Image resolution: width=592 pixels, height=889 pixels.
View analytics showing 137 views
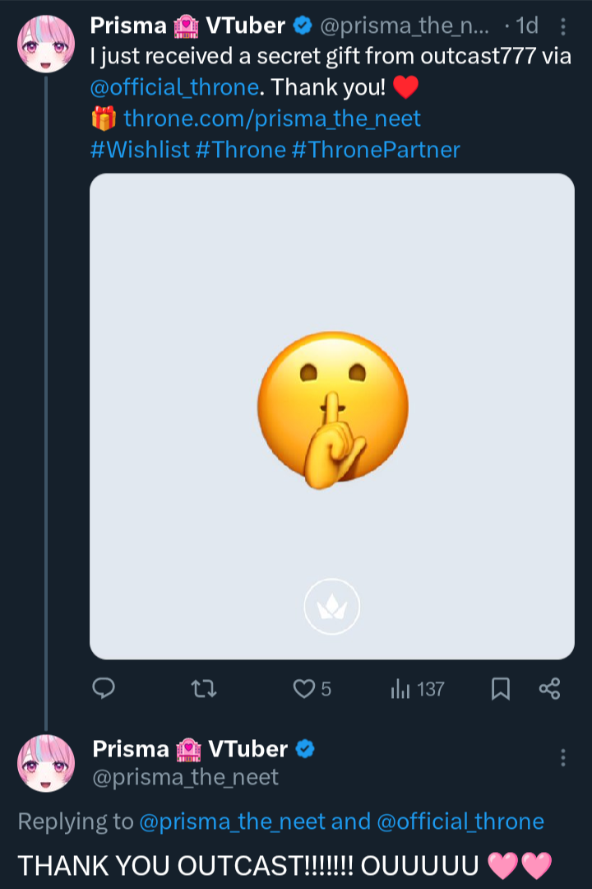[417, 688]
